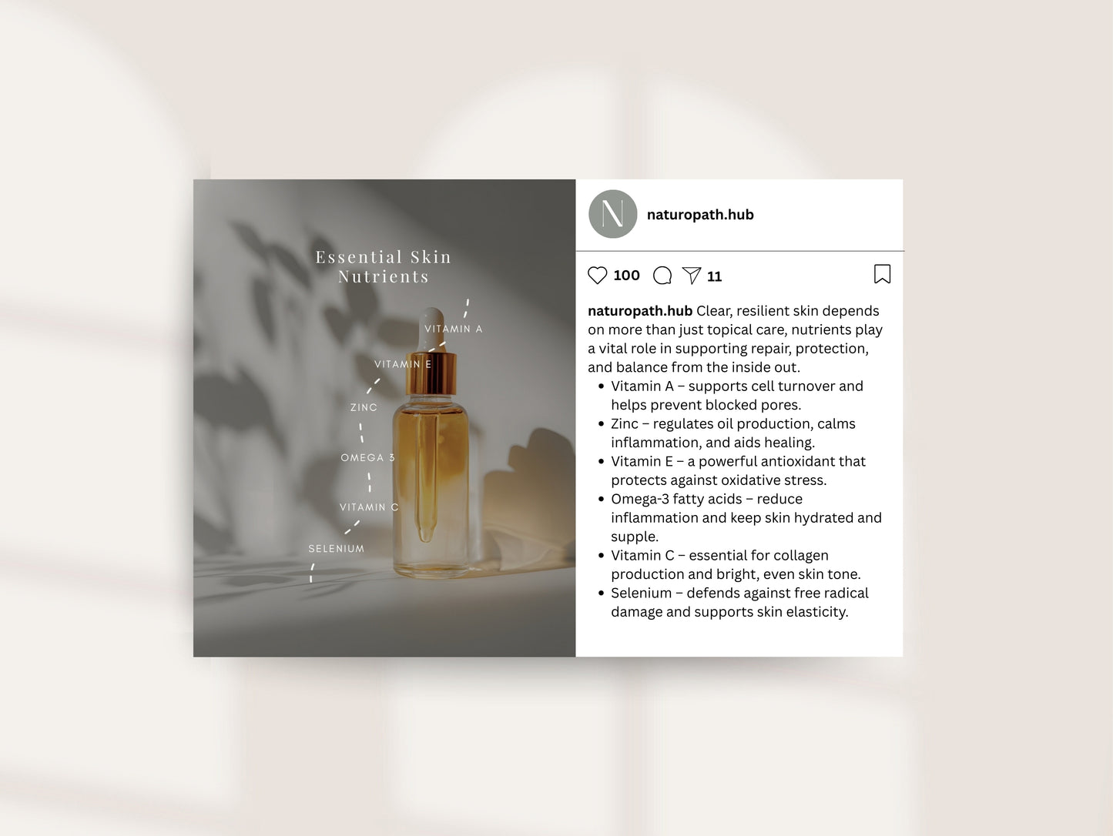
Task: Click the Selenium bullet in caption
Action: click(739, 603)
